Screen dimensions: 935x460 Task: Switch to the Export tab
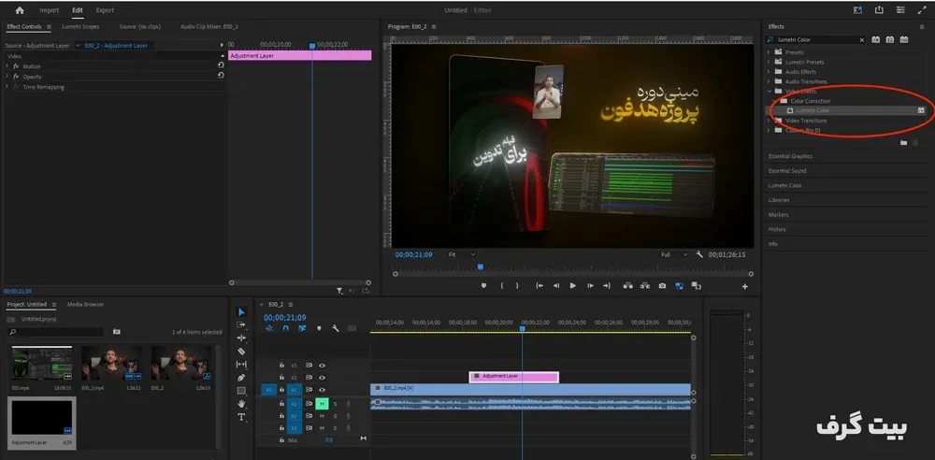coord(105,10)
